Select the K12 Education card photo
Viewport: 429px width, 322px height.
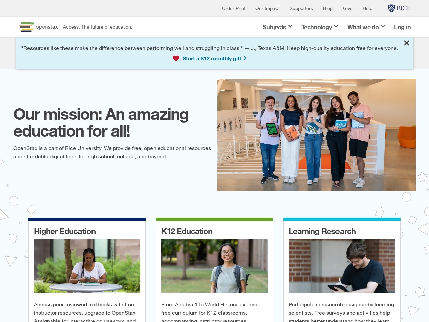[214, 266]
